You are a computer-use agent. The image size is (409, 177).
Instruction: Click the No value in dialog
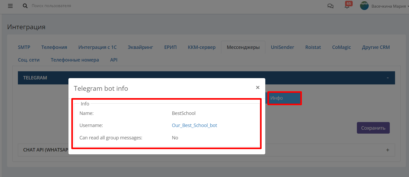coord(175,138)
